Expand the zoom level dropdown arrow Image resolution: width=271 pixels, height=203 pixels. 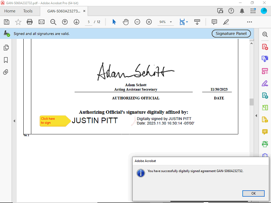click(171, 22)
